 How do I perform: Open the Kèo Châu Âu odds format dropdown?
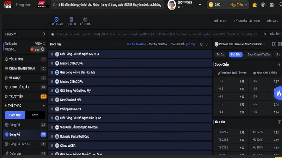pyautogui.click(x=272, y=34)
